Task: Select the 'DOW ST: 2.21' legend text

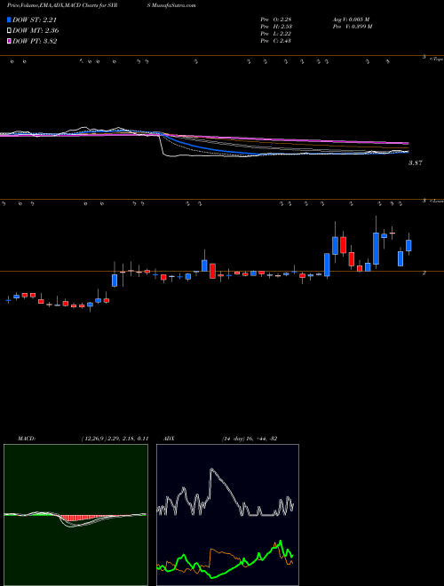Action: coord(35,20)
